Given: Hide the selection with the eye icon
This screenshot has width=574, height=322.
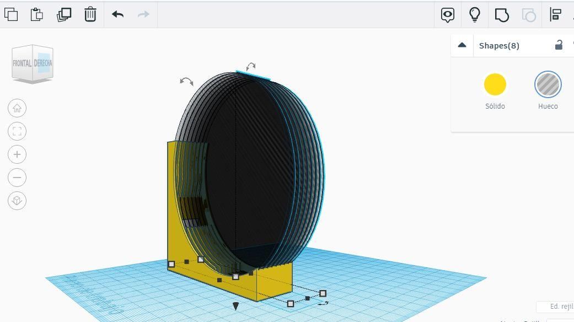Looking at the screenshot, I should (447, 15).
